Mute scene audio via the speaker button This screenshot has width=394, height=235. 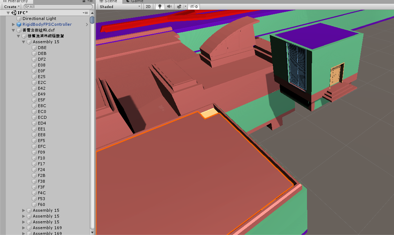pos(169,6)
